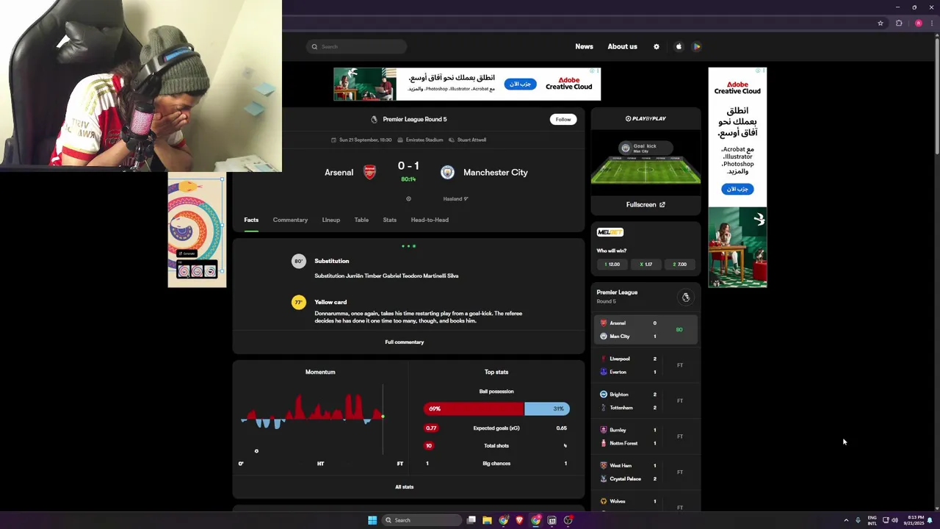Click the taskbar clock showing 8:13 PM
Viewport: 940px width, 529px height.
click(x=915, y=520)
